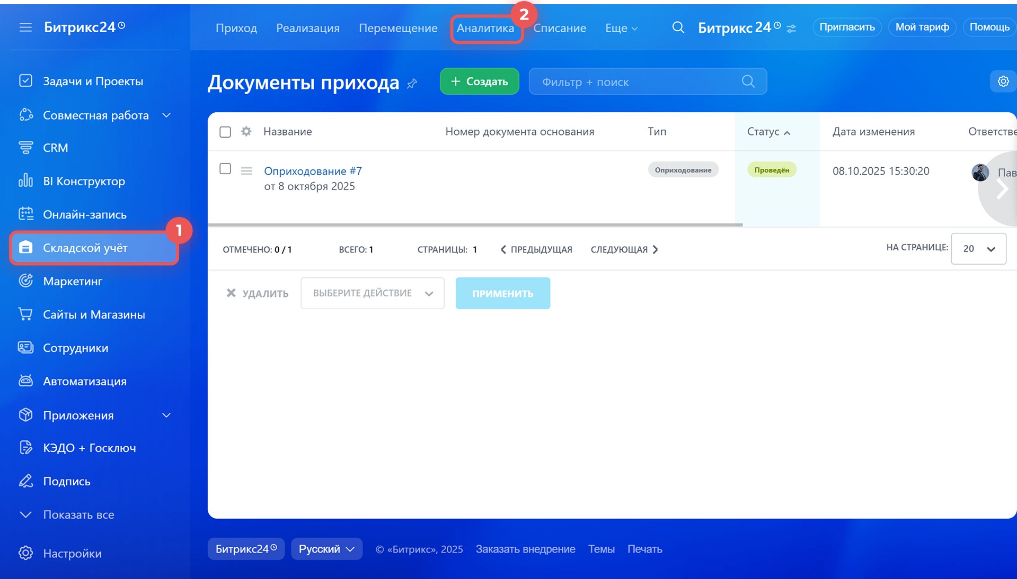Open Настройки in sidebar
The height and width of the screenshot is (579, 1017).
point(72,554)
